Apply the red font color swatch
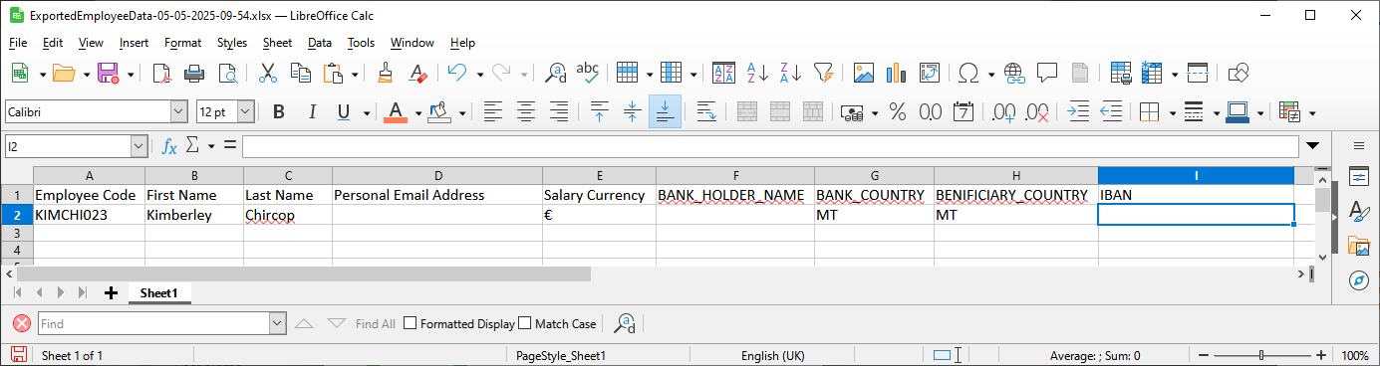Screen dimensions: 1380x366 click(x=396, y=111)
